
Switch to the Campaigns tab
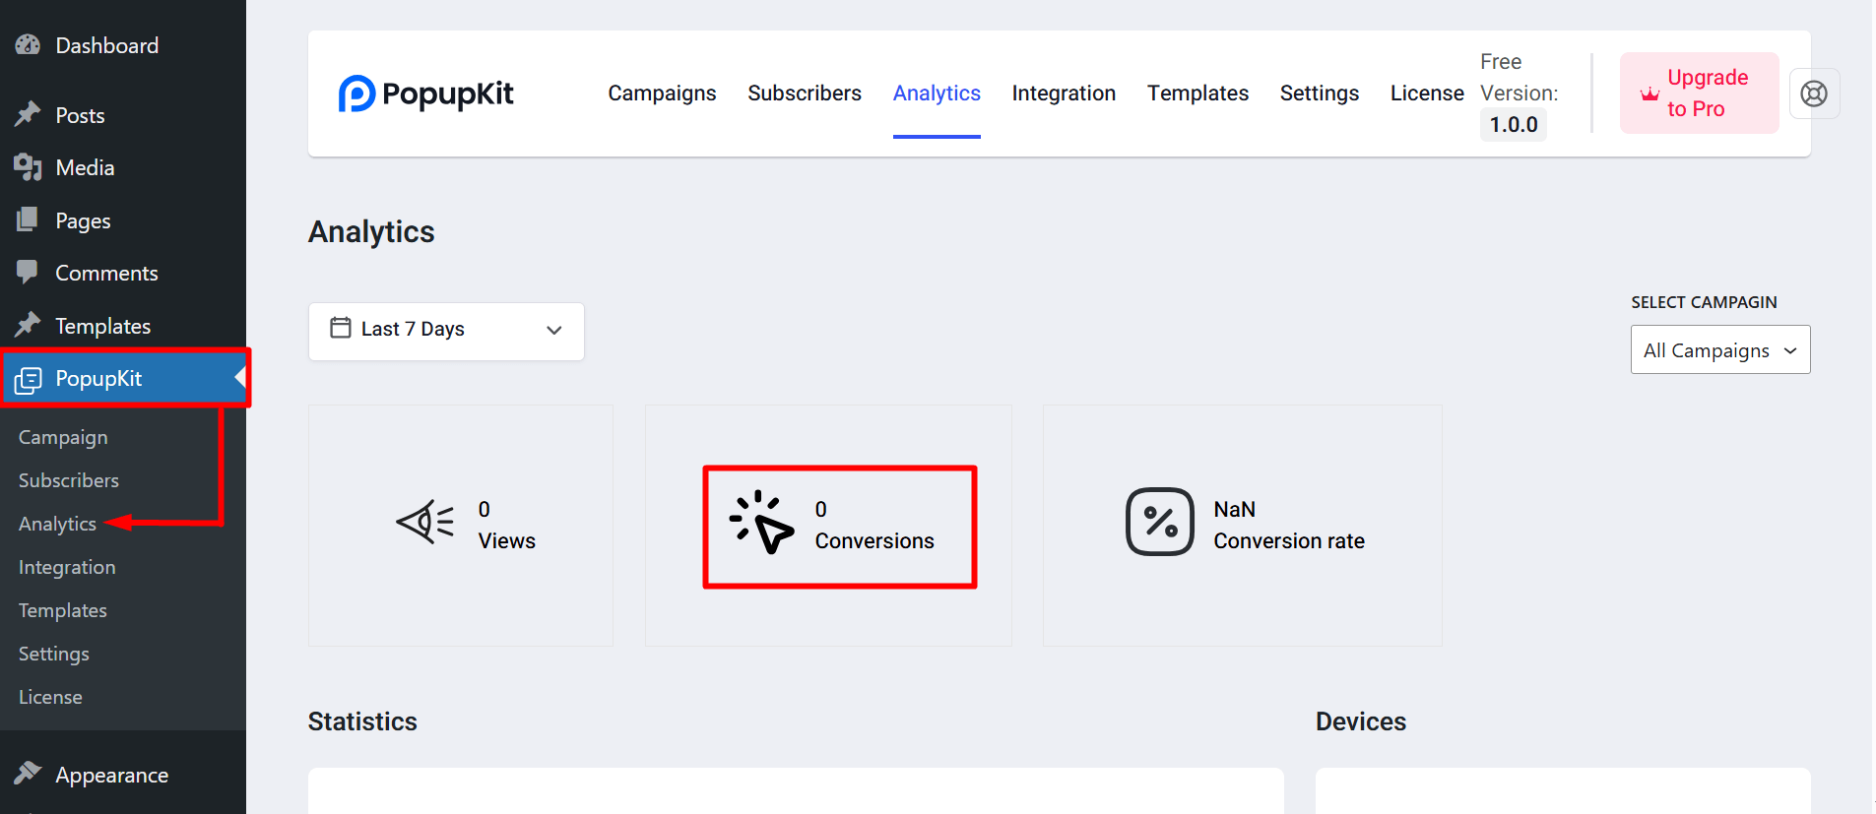pyautogui.click(x=662, y=94)
